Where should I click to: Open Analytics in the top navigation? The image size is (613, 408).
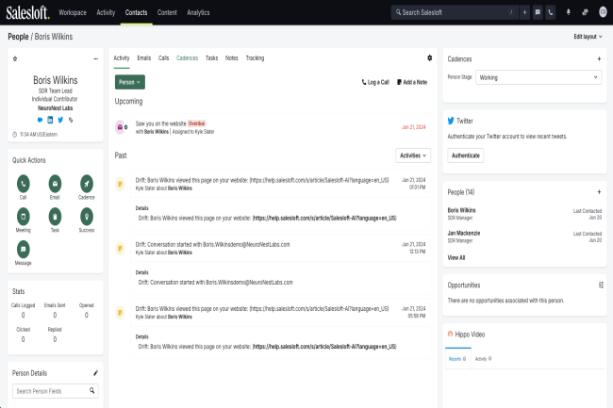(x=198, y=12)
